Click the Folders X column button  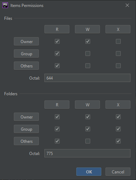[x=118, y=105]
